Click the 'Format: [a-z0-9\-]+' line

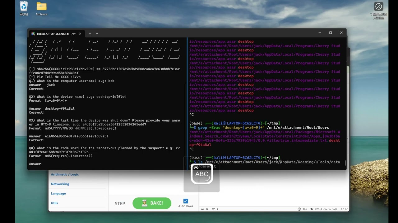coord(48,101)
